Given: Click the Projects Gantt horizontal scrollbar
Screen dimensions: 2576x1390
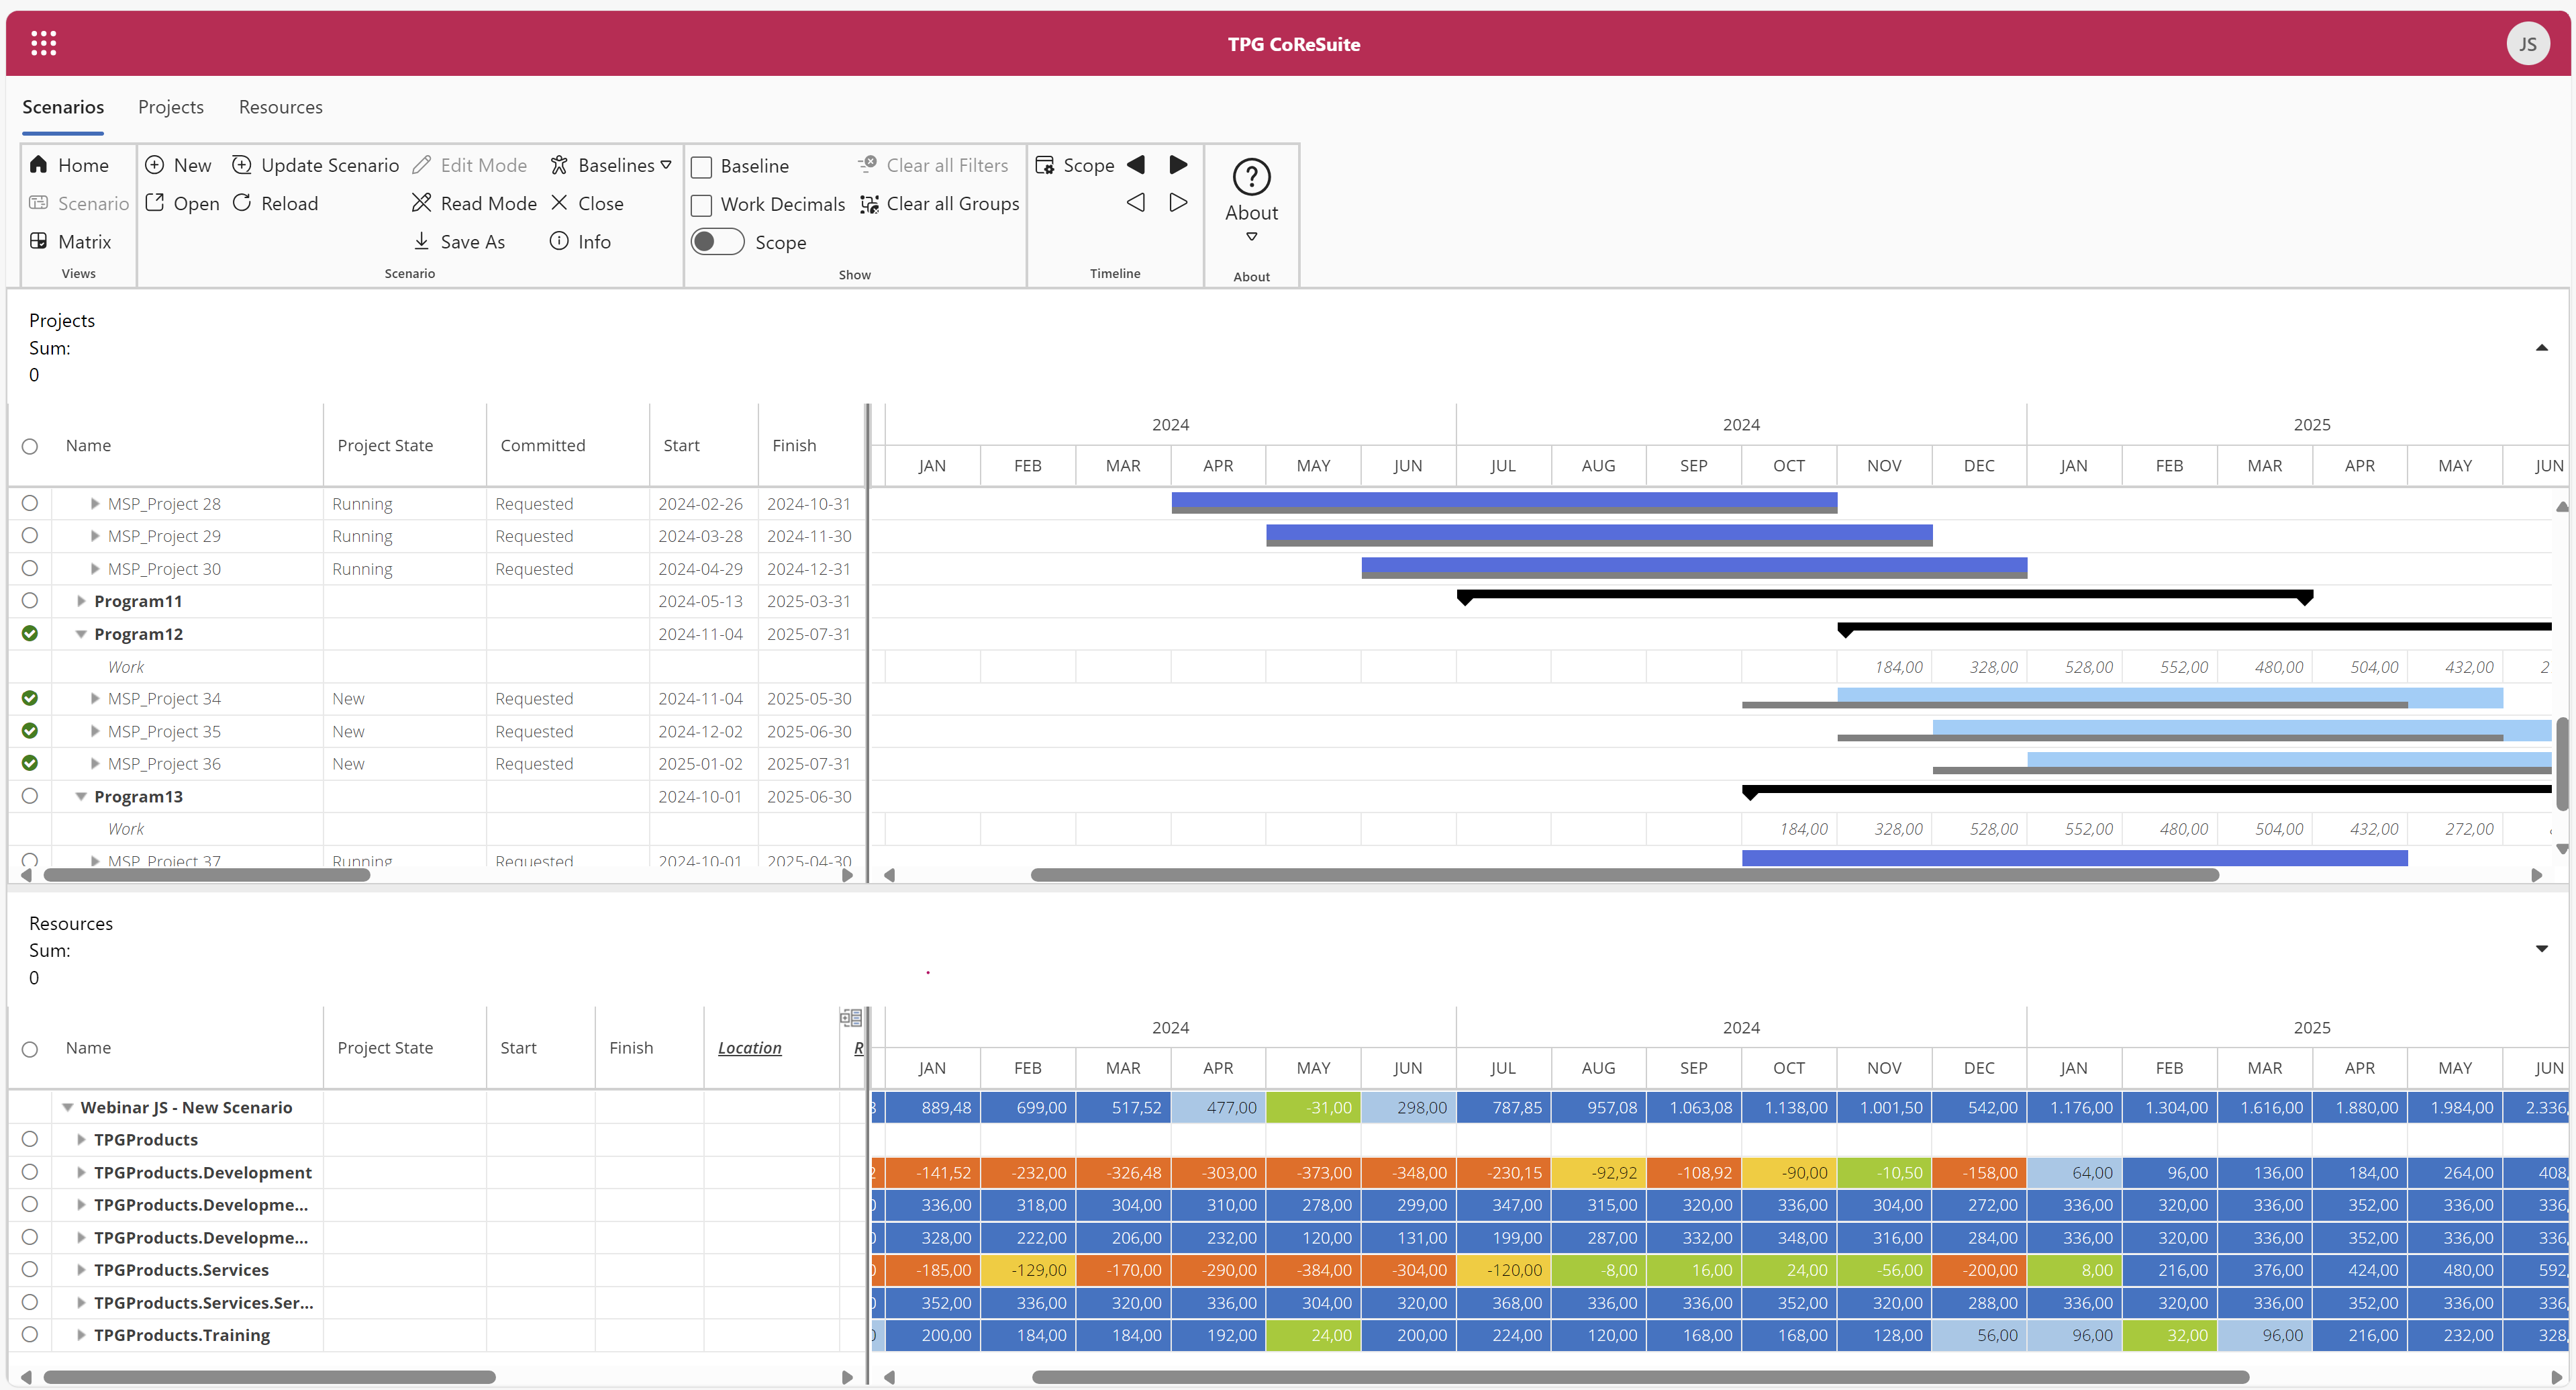Looking at the screenshot, I should [x=1624, y=876].
